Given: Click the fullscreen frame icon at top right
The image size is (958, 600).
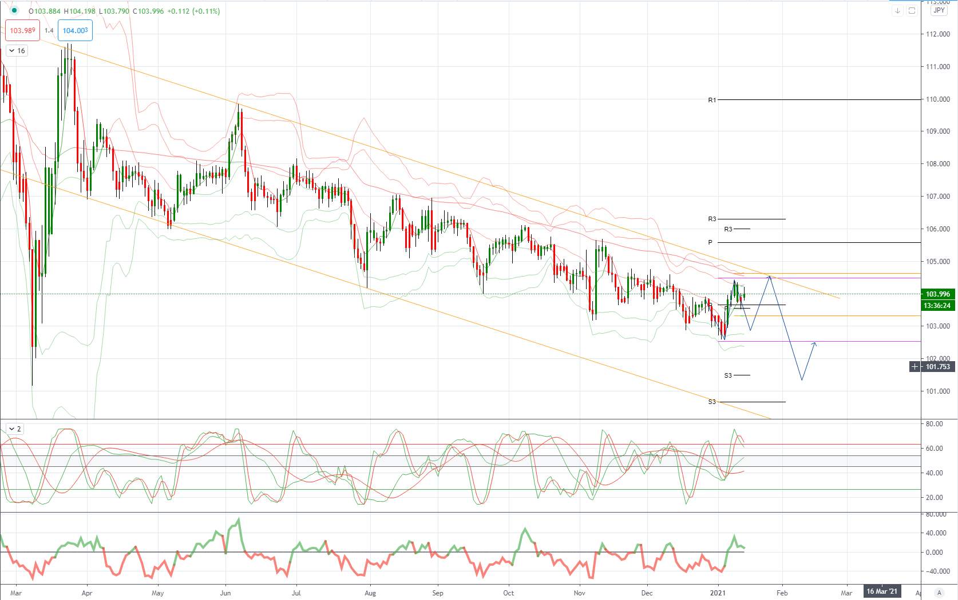Looking at the screenshot, I should (x=912, y=11).
